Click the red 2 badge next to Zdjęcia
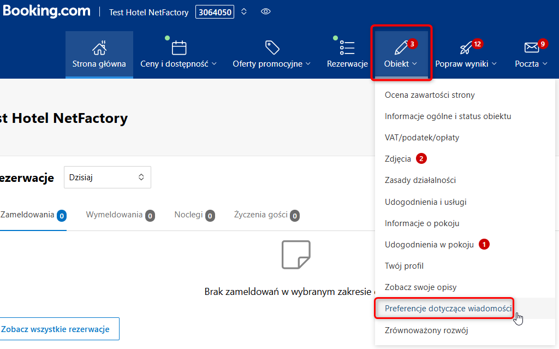This screenshot has height=349, width=559. coord(421,158)
